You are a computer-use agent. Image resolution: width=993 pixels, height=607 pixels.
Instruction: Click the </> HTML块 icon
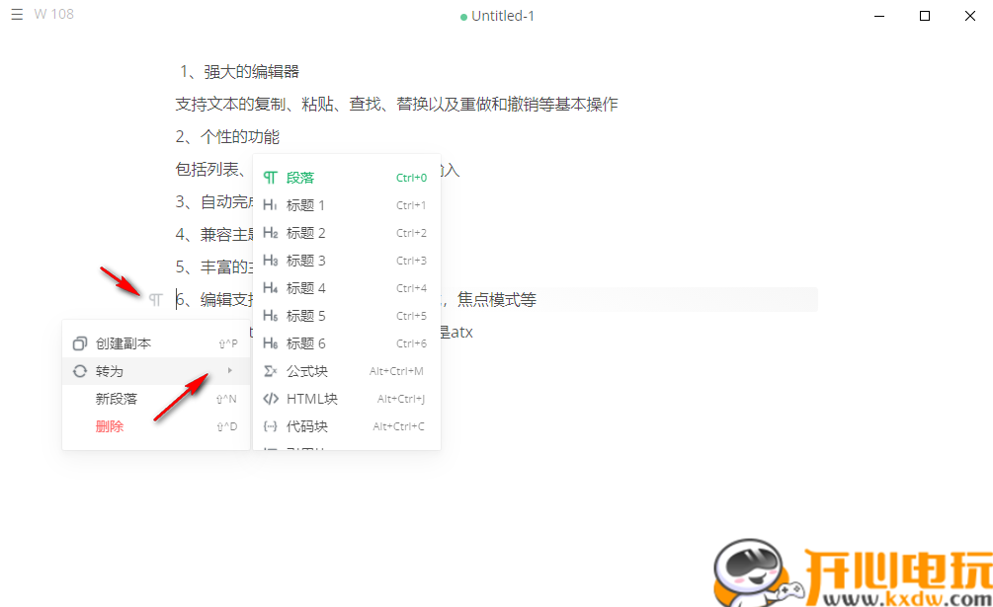tap(269, 398)
